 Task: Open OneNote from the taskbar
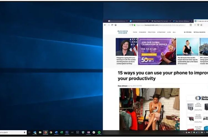(88, 132)
